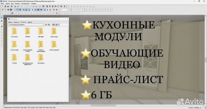Open the 80 x 80 thumbnail size dropdown
The width and height of the screenshot is (207, 109).
[x=55, y=25]
